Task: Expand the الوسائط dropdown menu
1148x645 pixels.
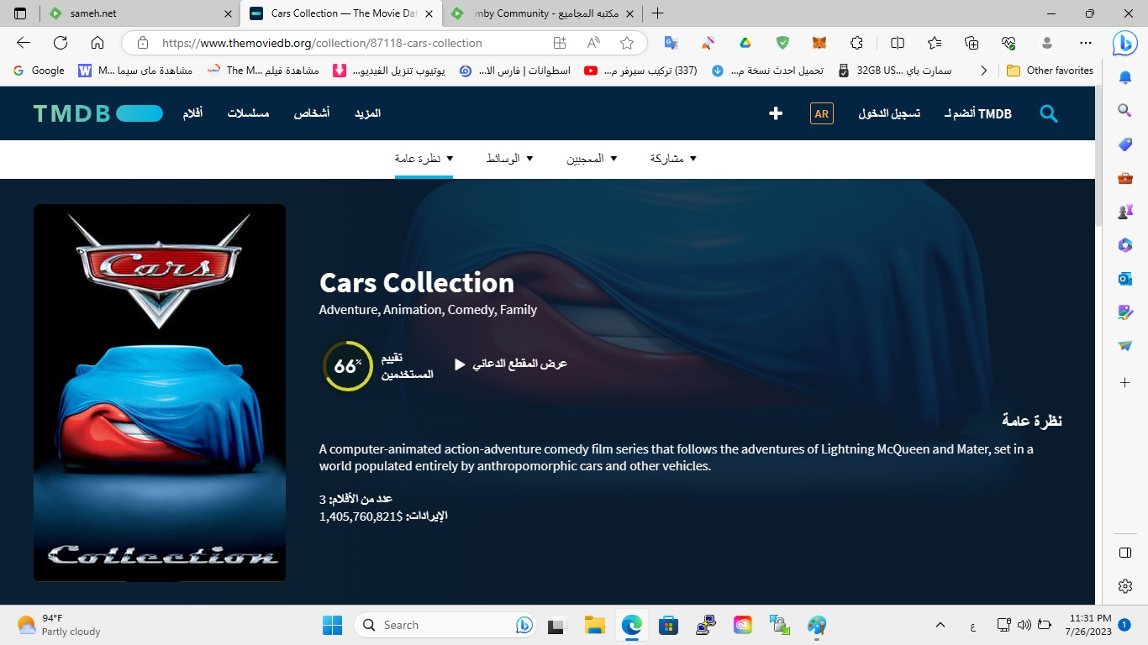Action: click(510, 159)
